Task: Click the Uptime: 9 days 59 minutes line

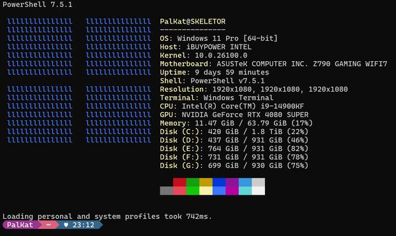Action: pos(215,73)
